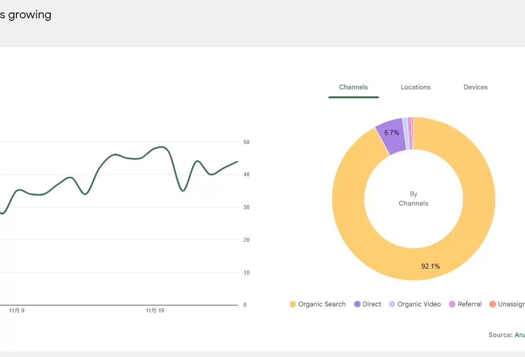Click the By Channels donut center text
Image resolution: width=525 pixels, height=357 pixels.
(x=413, y=199)
